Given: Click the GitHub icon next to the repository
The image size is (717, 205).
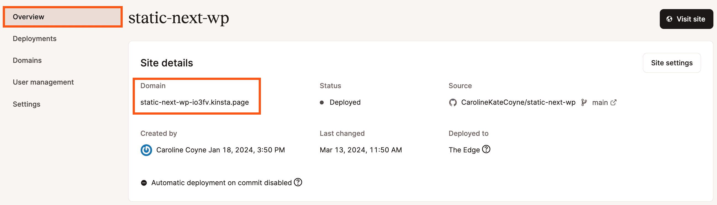Looking at the screenshot, I should coord(452,103).
